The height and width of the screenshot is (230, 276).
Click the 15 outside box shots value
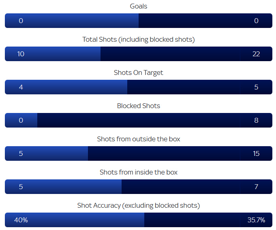click(256, 154)
